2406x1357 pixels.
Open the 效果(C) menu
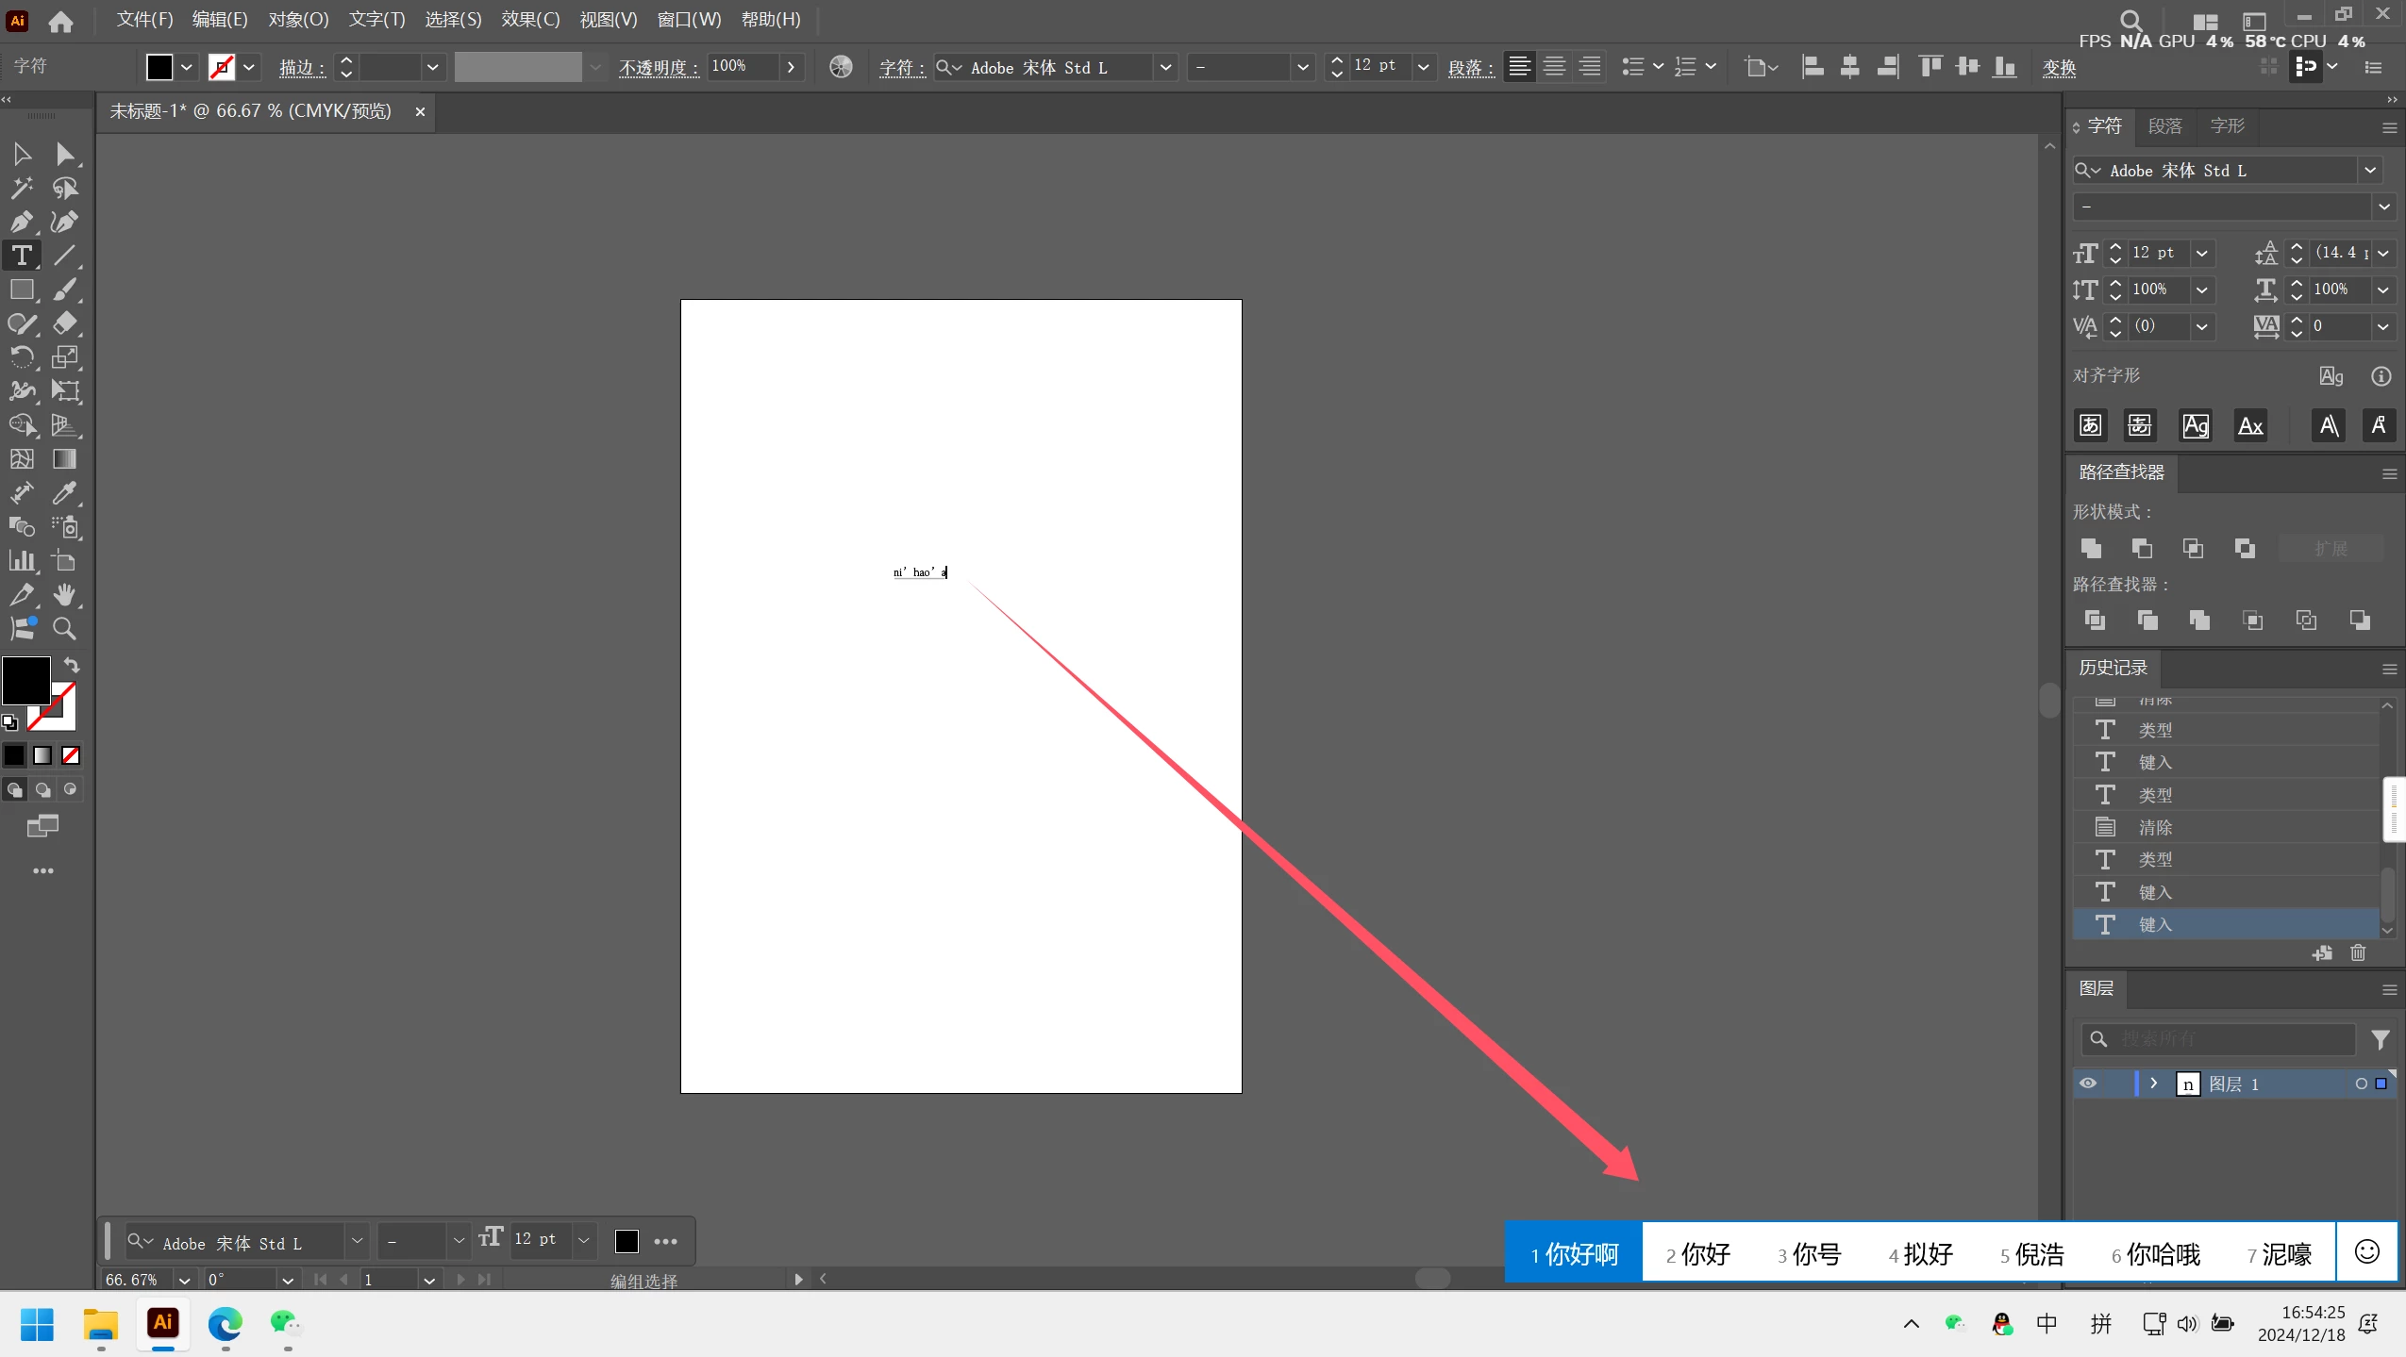tap(530, 20)
